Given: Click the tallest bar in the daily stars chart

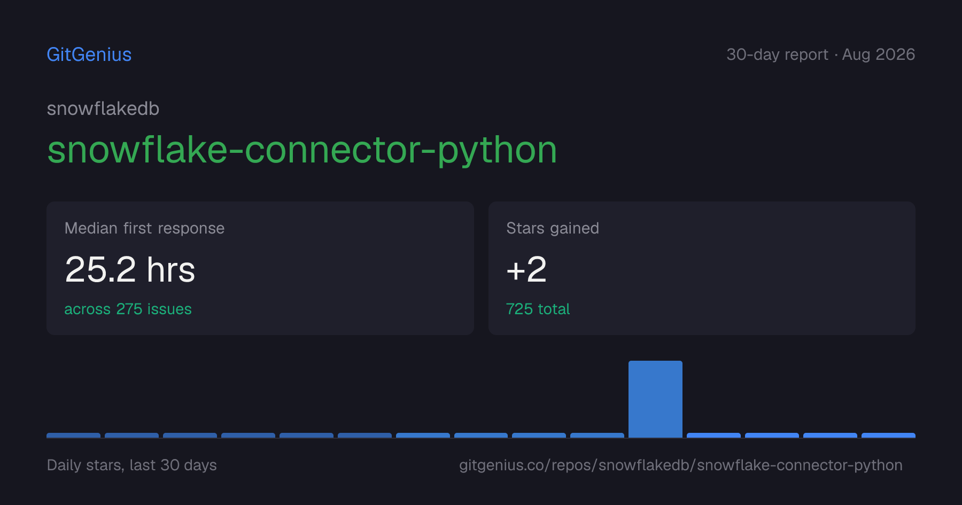Looking at the screenshot, I should (x=655, y=399).
